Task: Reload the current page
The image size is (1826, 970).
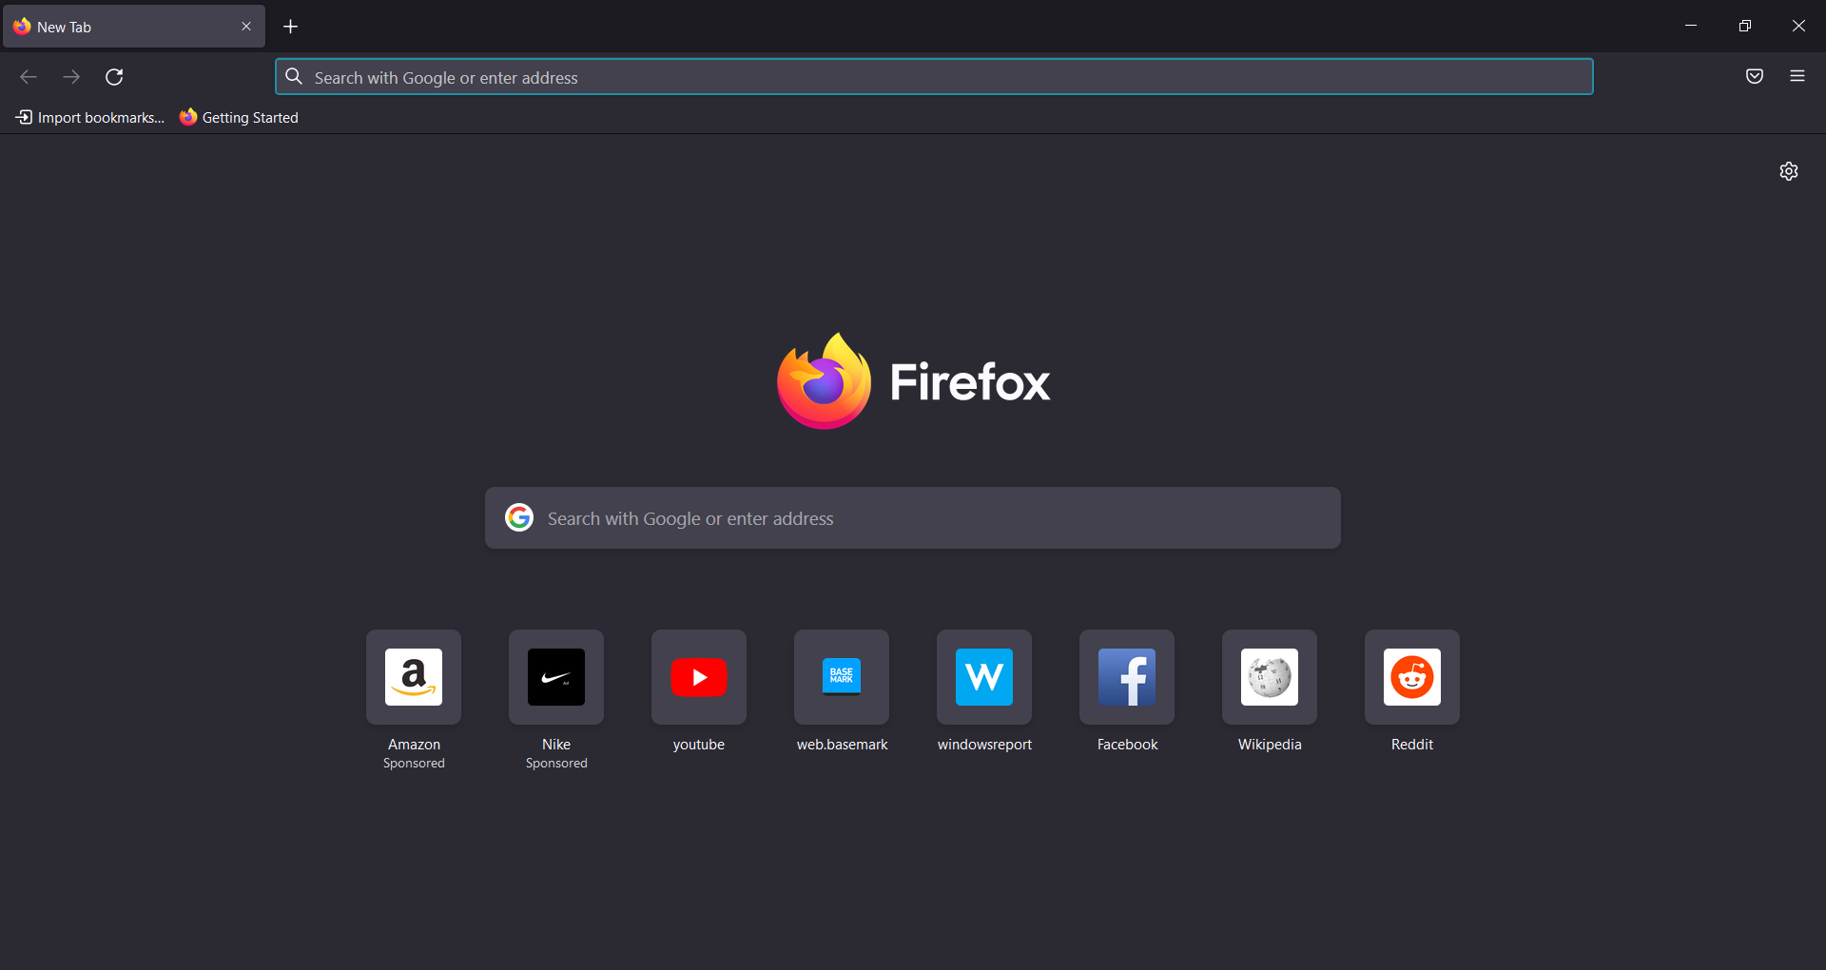Action: (x=114, y=77)
